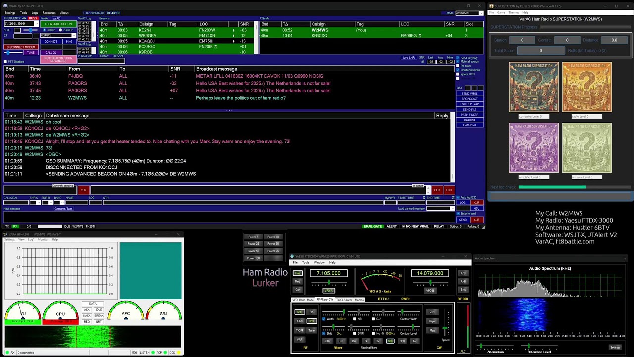
Task: Switch to the TX-CLA-Mem tab in Yaesu window
Action: click(344, 300)
